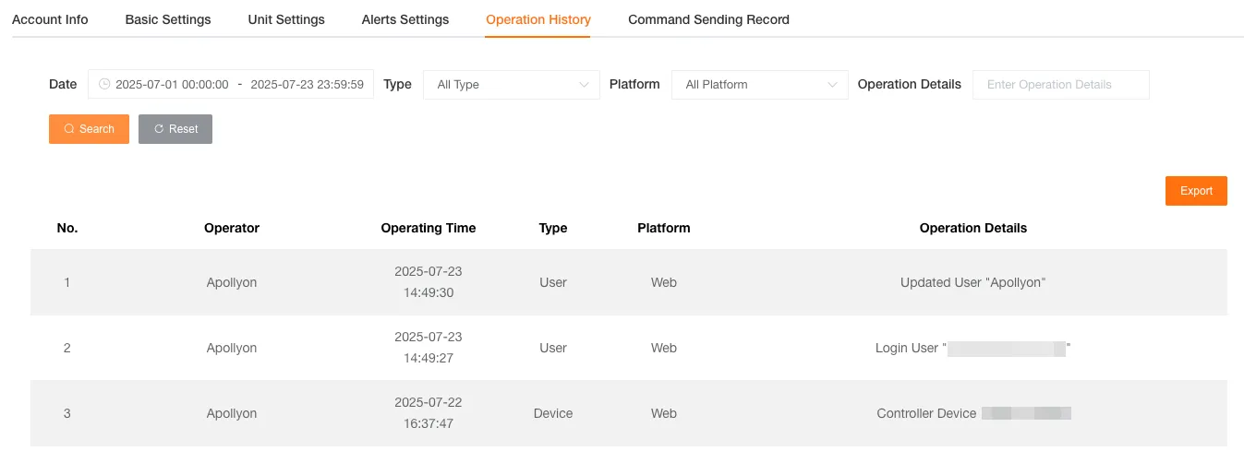1244x463 pixels.
Task: Open the All Platform dropdown
Action: tap(760, 84)
